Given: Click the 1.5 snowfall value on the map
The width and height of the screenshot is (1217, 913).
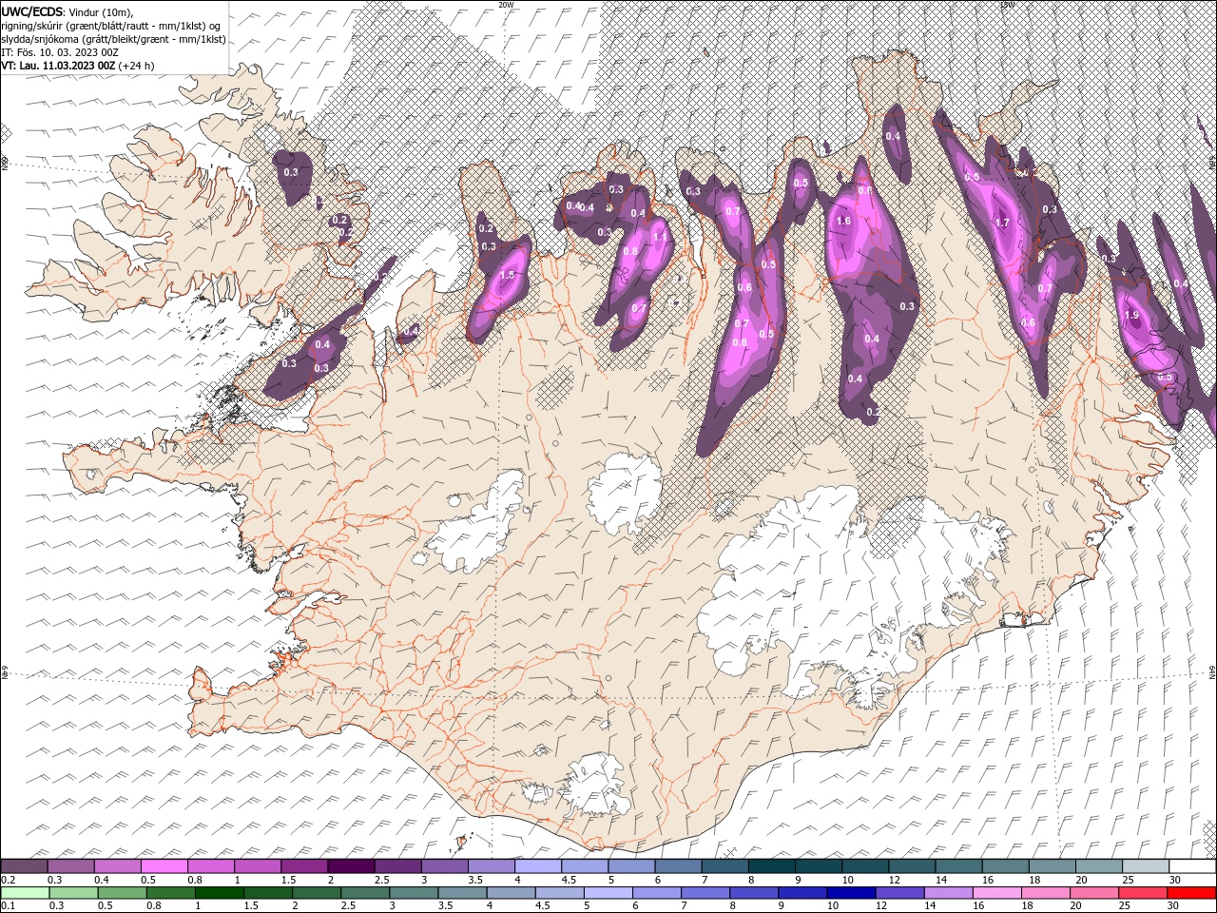Looking at the screenshot, I should tap(507, 275).
